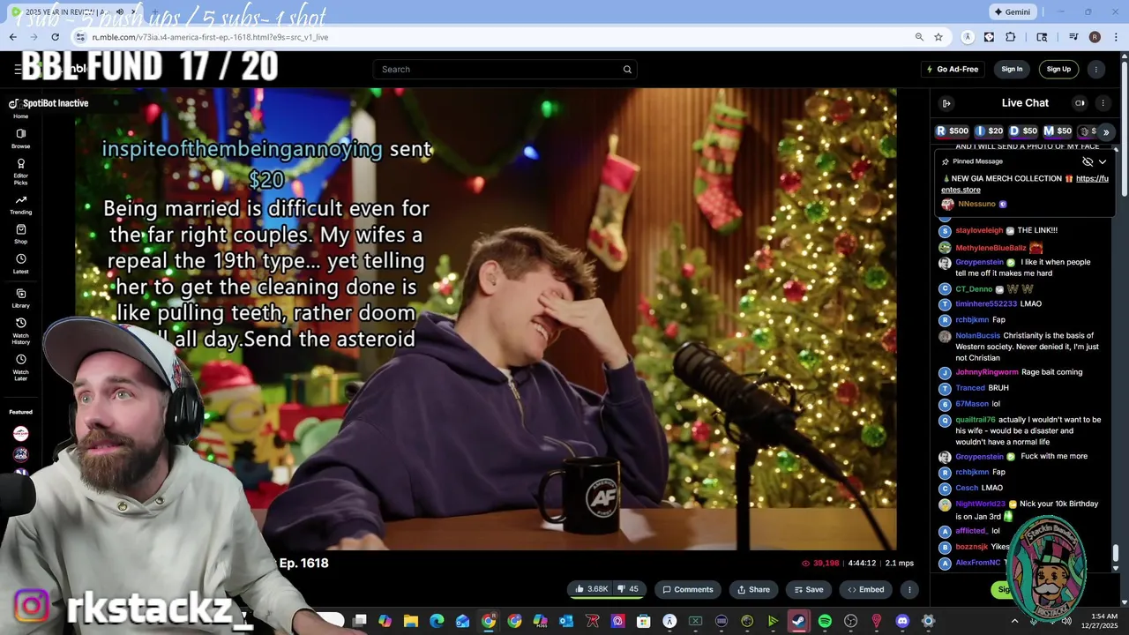The width and height of the screenshot is (1129, 635).
Task: Click the zoom magnifier icon in address bar
Action: tap(919, 37)
